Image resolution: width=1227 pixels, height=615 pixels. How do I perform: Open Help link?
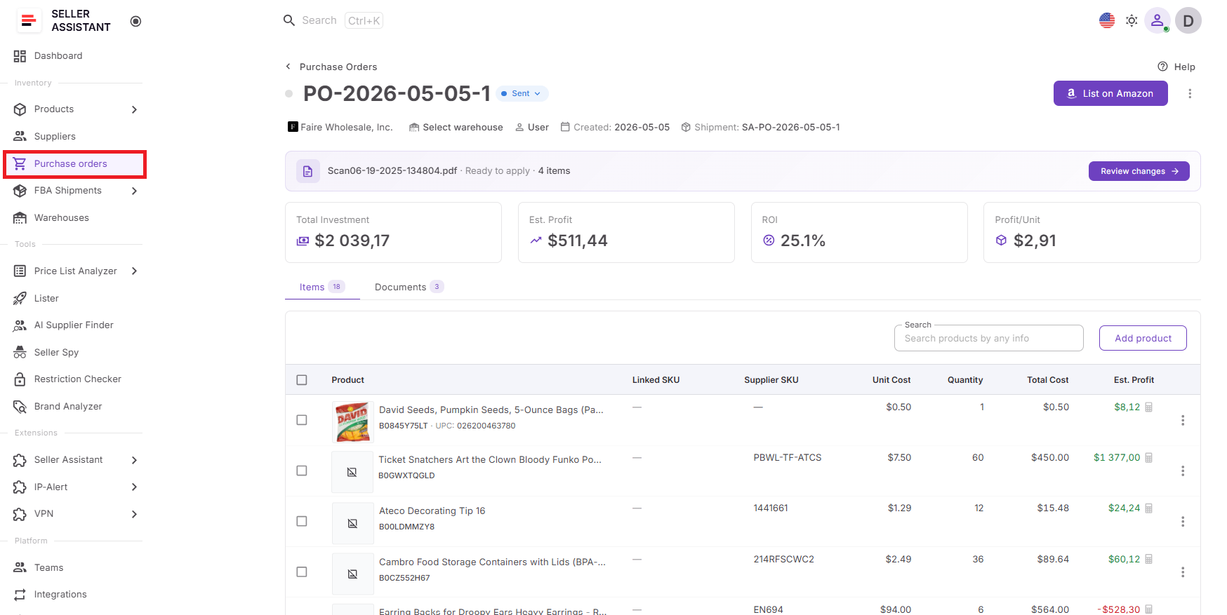coord(1176,67)
